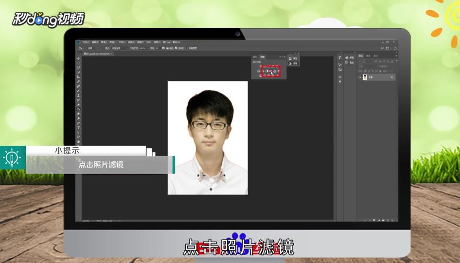This screenshot has height=263, width=460.
Task: Open the Brushes panel icon in dock
Action: [x=340, y=64]
